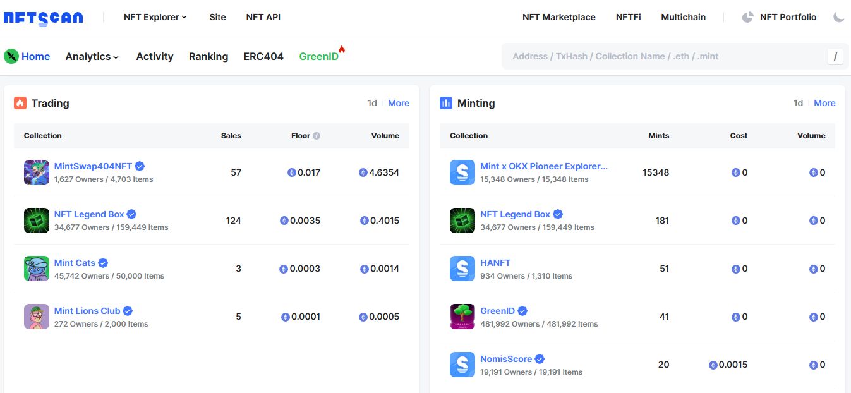Viewport: 851px width, 393px height.
Task: Click Mint Lions Club avatar image
Action: [x=37, y=317]
